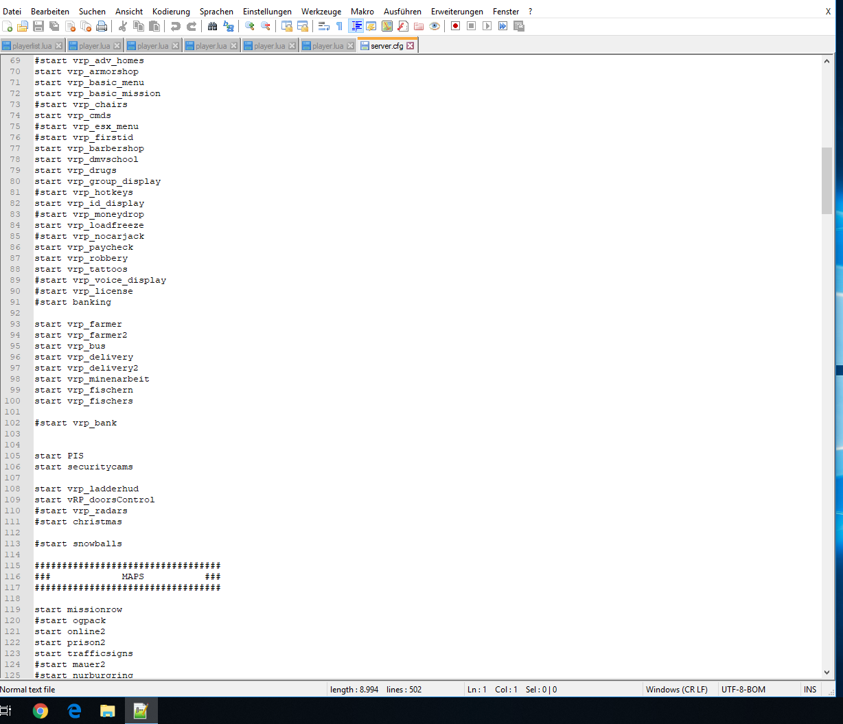Open the Bearbeiten menu

[50, 11]
